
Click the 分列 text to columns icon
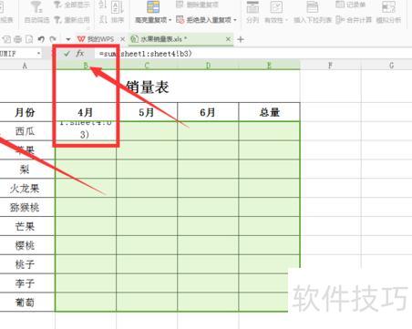coord(252,7)
